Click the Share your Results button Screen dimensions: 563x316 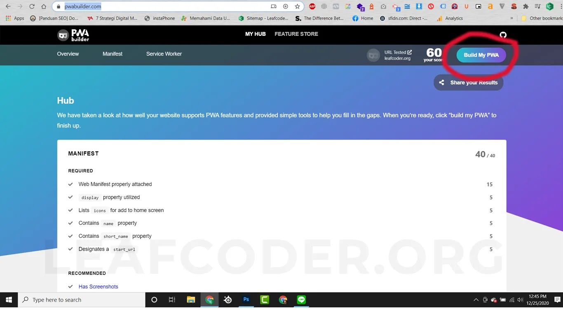[468, 83]
